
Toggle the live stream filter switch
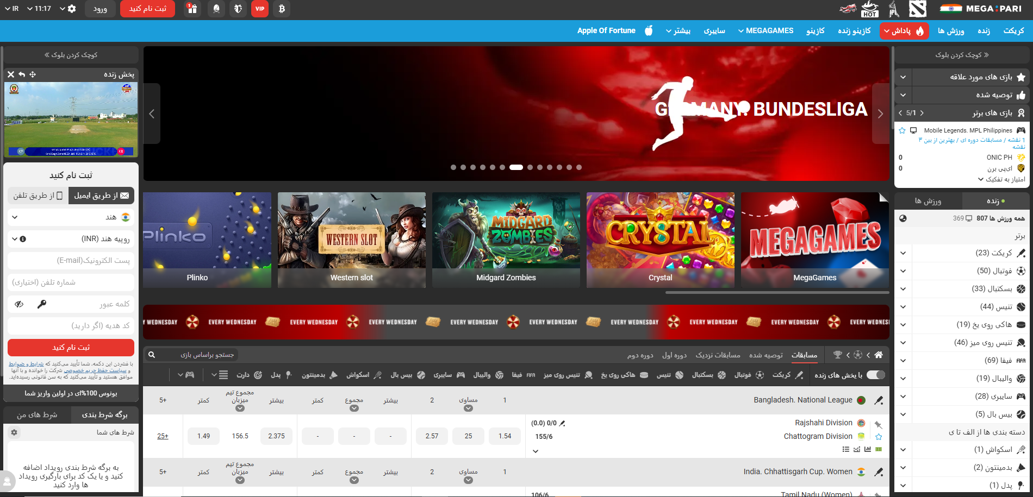click(x=875, y=375)
